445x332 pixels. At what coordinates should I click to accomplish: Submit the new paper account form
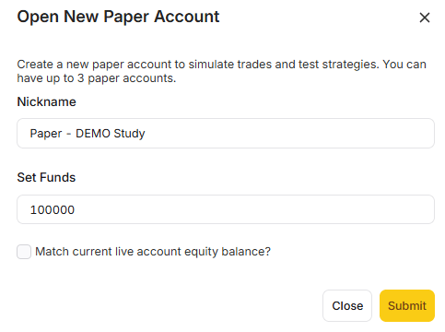tap(407, 305)
